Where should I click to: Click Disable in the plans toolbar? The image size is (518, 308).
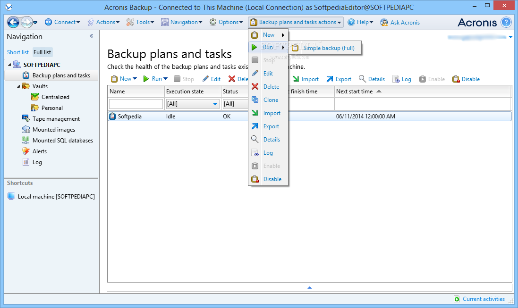click(x=466, y=79)
